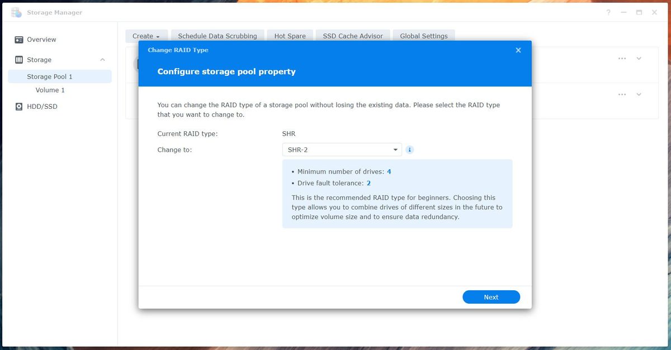The image size is (671, 350).
Task: Click the Next button
Action: point(491,296)
